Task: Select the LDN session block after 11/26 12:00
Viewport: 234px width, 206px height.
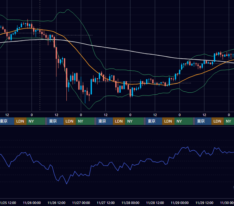Action: point(70,121)
